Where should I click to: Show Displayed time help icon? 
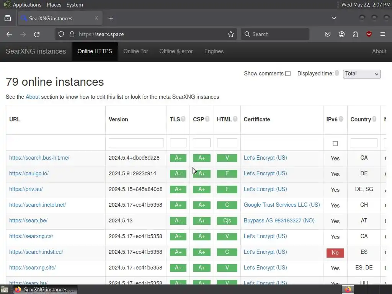(x=337, y=73)
